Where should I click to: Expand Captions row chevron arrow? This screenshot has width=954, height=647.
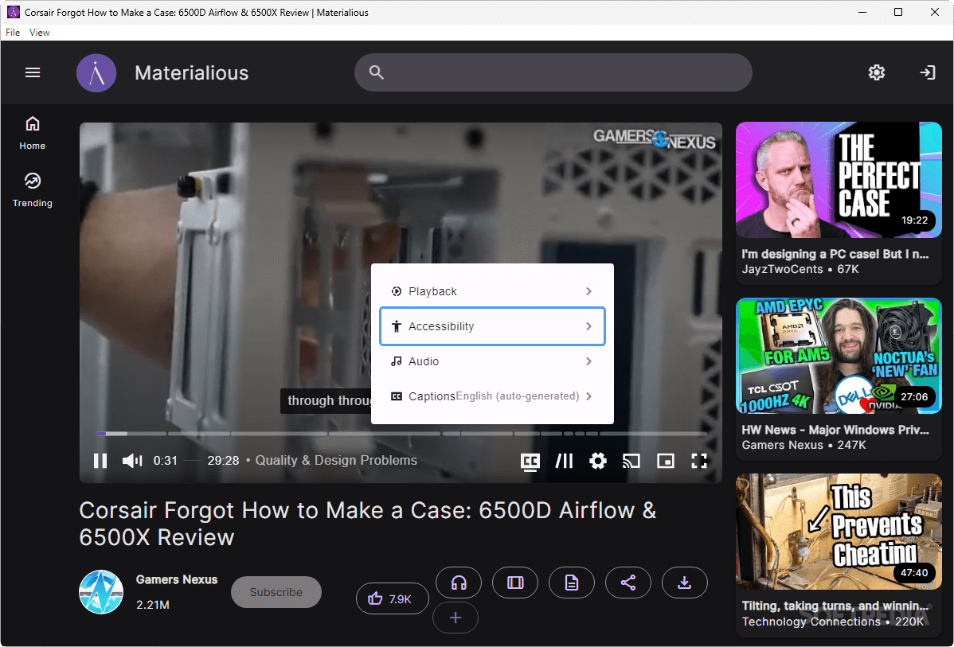pyautogui.click(x=588, y=396)
